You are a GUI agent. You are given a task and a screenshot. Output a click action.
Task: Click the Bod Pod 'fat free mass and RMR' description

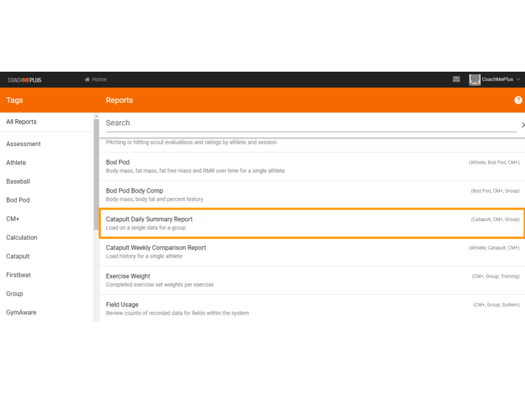(195, 171)
